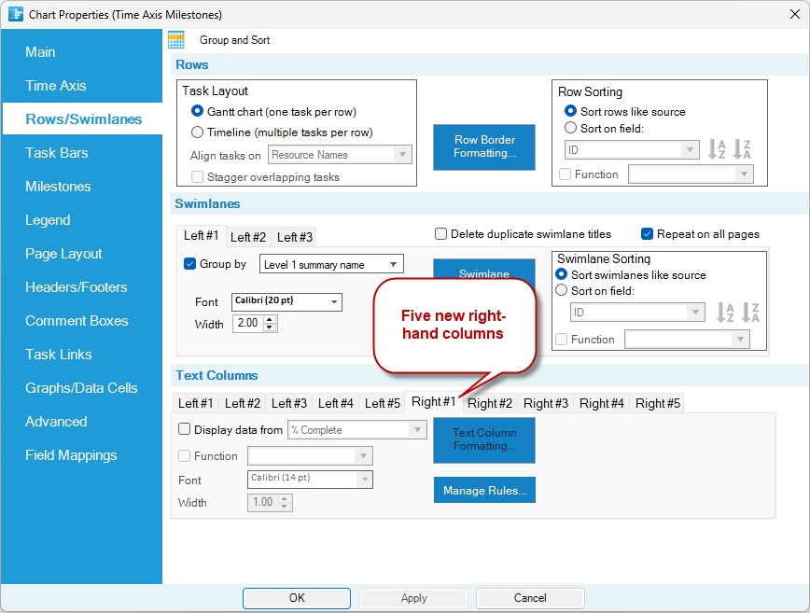Click the Manage Rules button
The width and height of the screenshot is (810, 613).
(484, 490)
